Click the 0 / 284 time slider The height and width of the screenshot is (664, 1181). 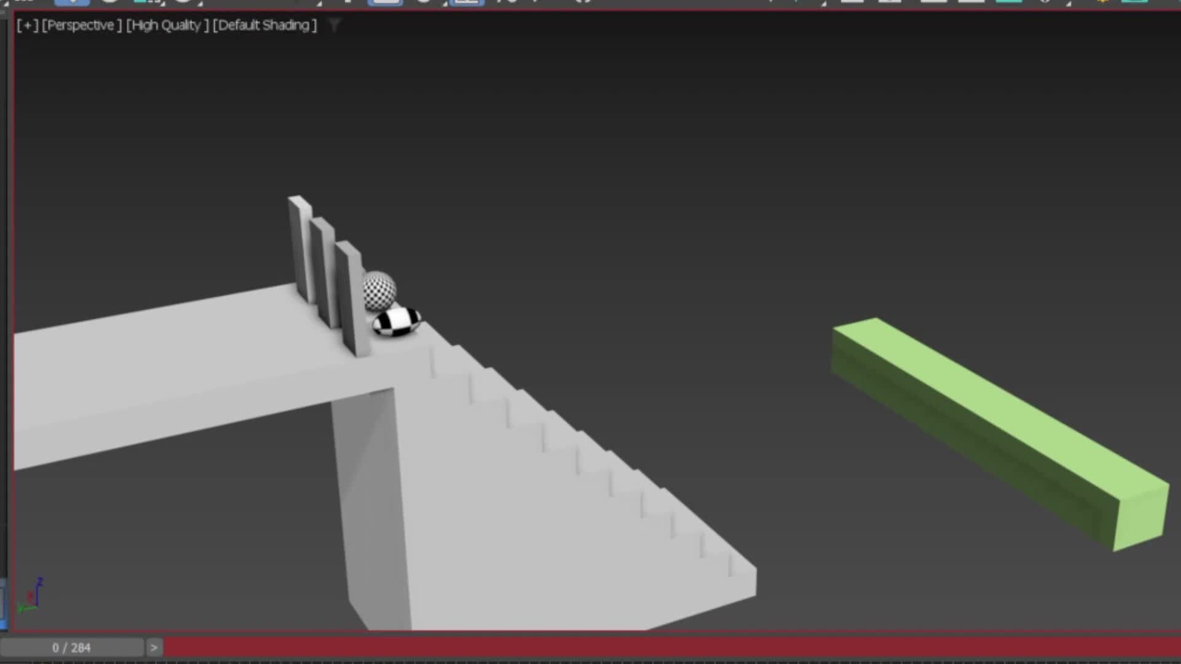tap(71, 647)
